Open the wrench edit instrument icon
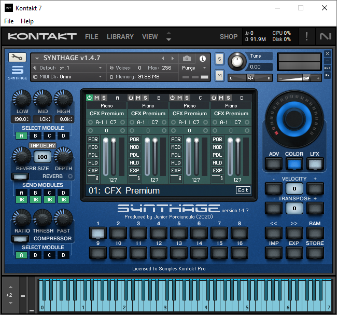Image resolution: width=337 pixels, height=315 pixels. click(x=17, y=58)
